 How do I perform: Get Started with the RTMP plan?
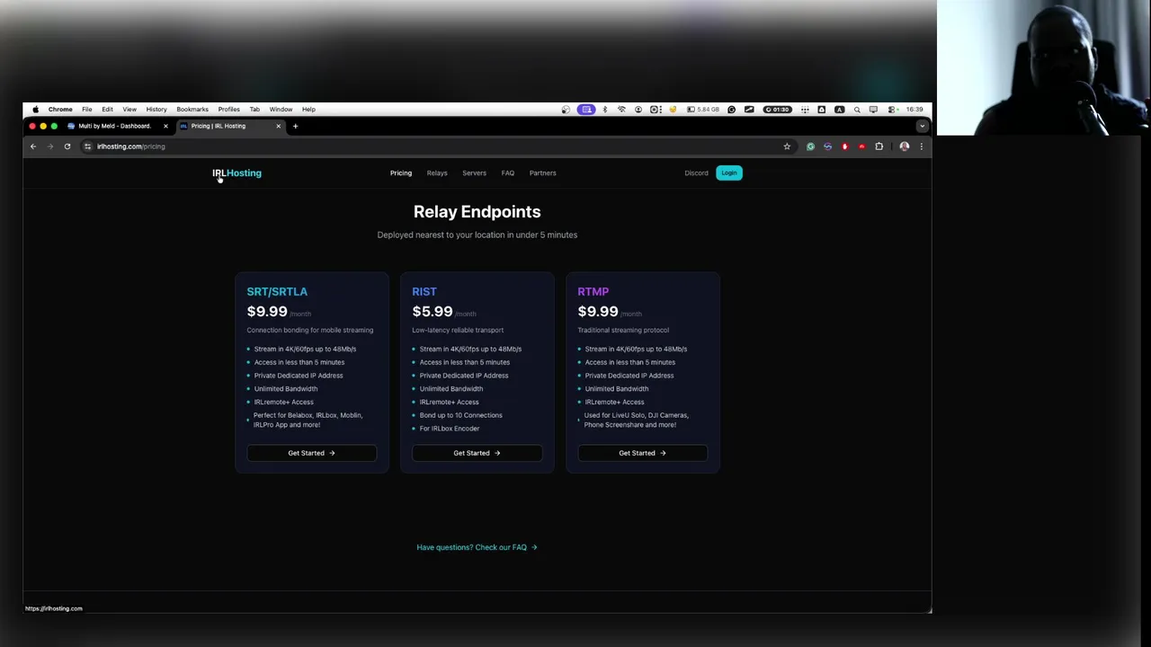tap(643, 453)
